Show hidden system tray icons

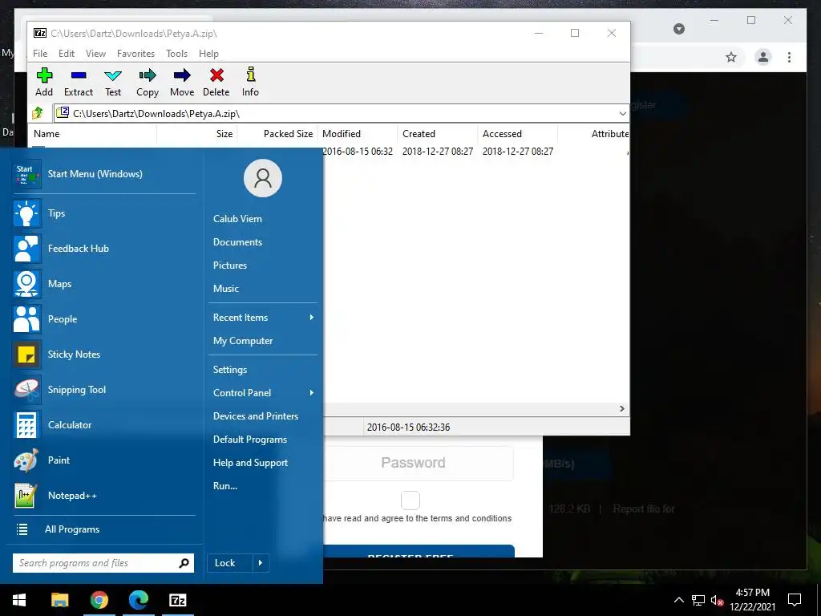678,600
